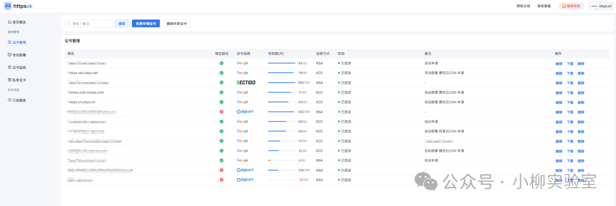Click verification check for *.xlsys.cn row
The width and height of the screenshot is (616, 206).
[x=221, y=102]
